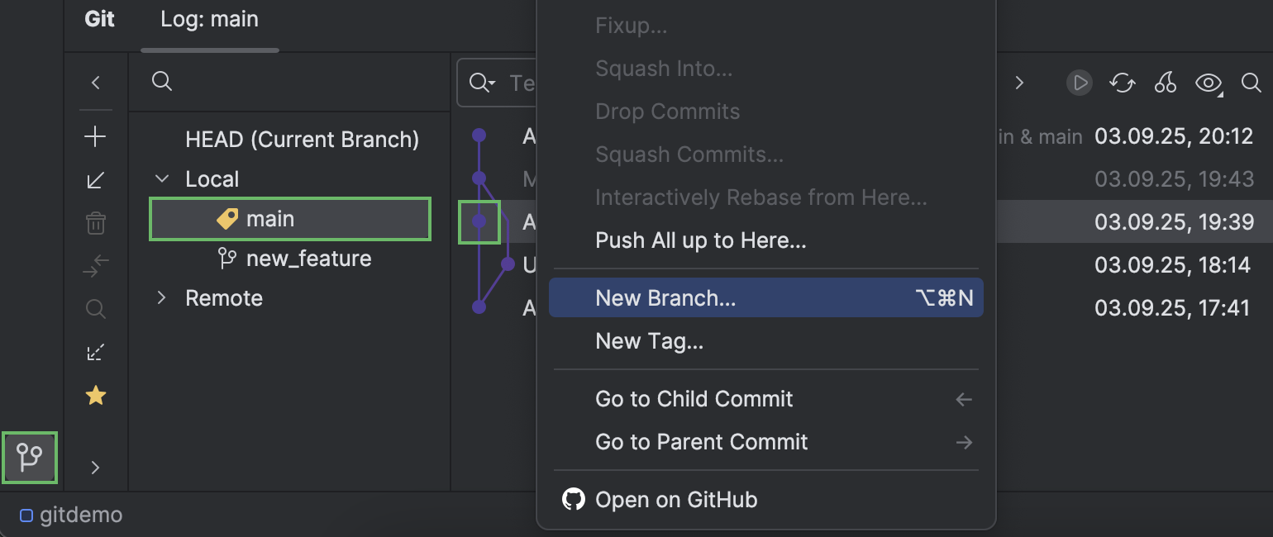Screen dimensions: 1273x537
Task: Highlight the run play icon
Action: point(1079,83)
